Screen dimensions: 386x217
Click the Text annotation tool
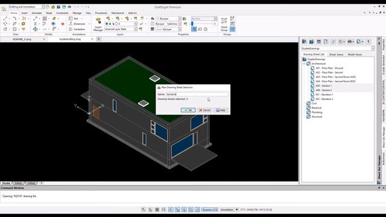coord(74,19)
